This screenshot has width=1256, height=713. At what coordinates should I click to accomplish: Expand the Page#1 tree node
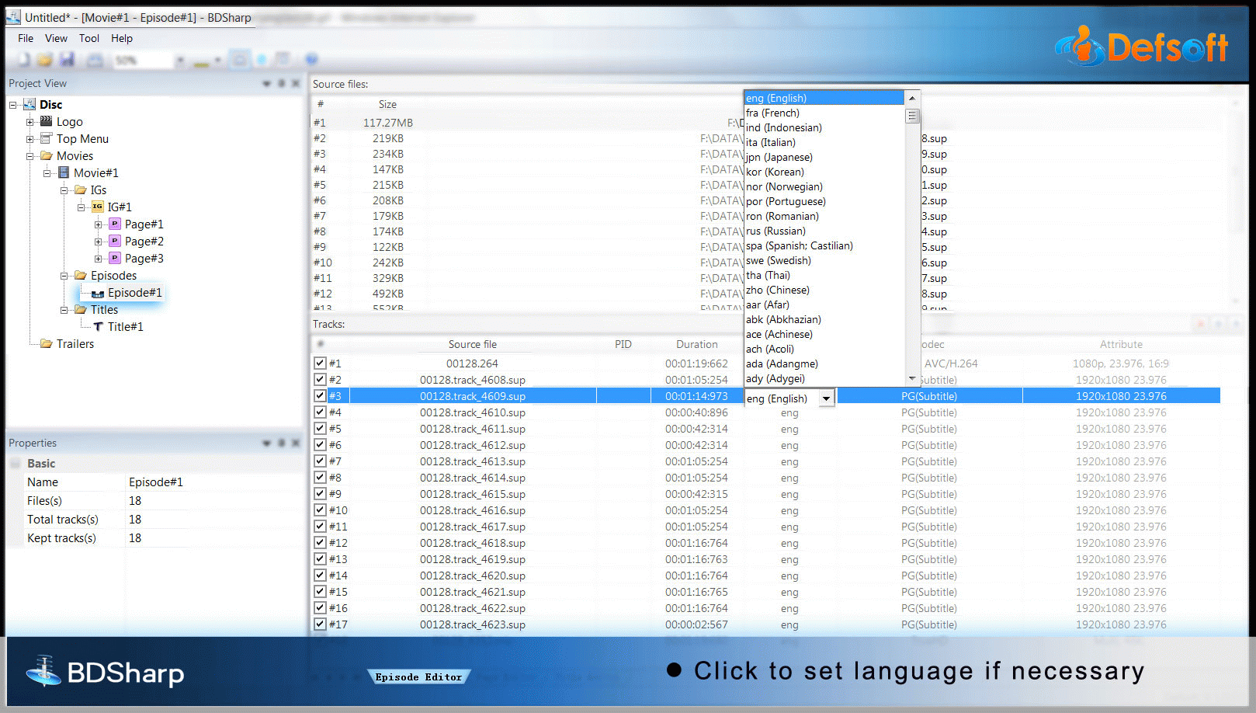point(98,224)
